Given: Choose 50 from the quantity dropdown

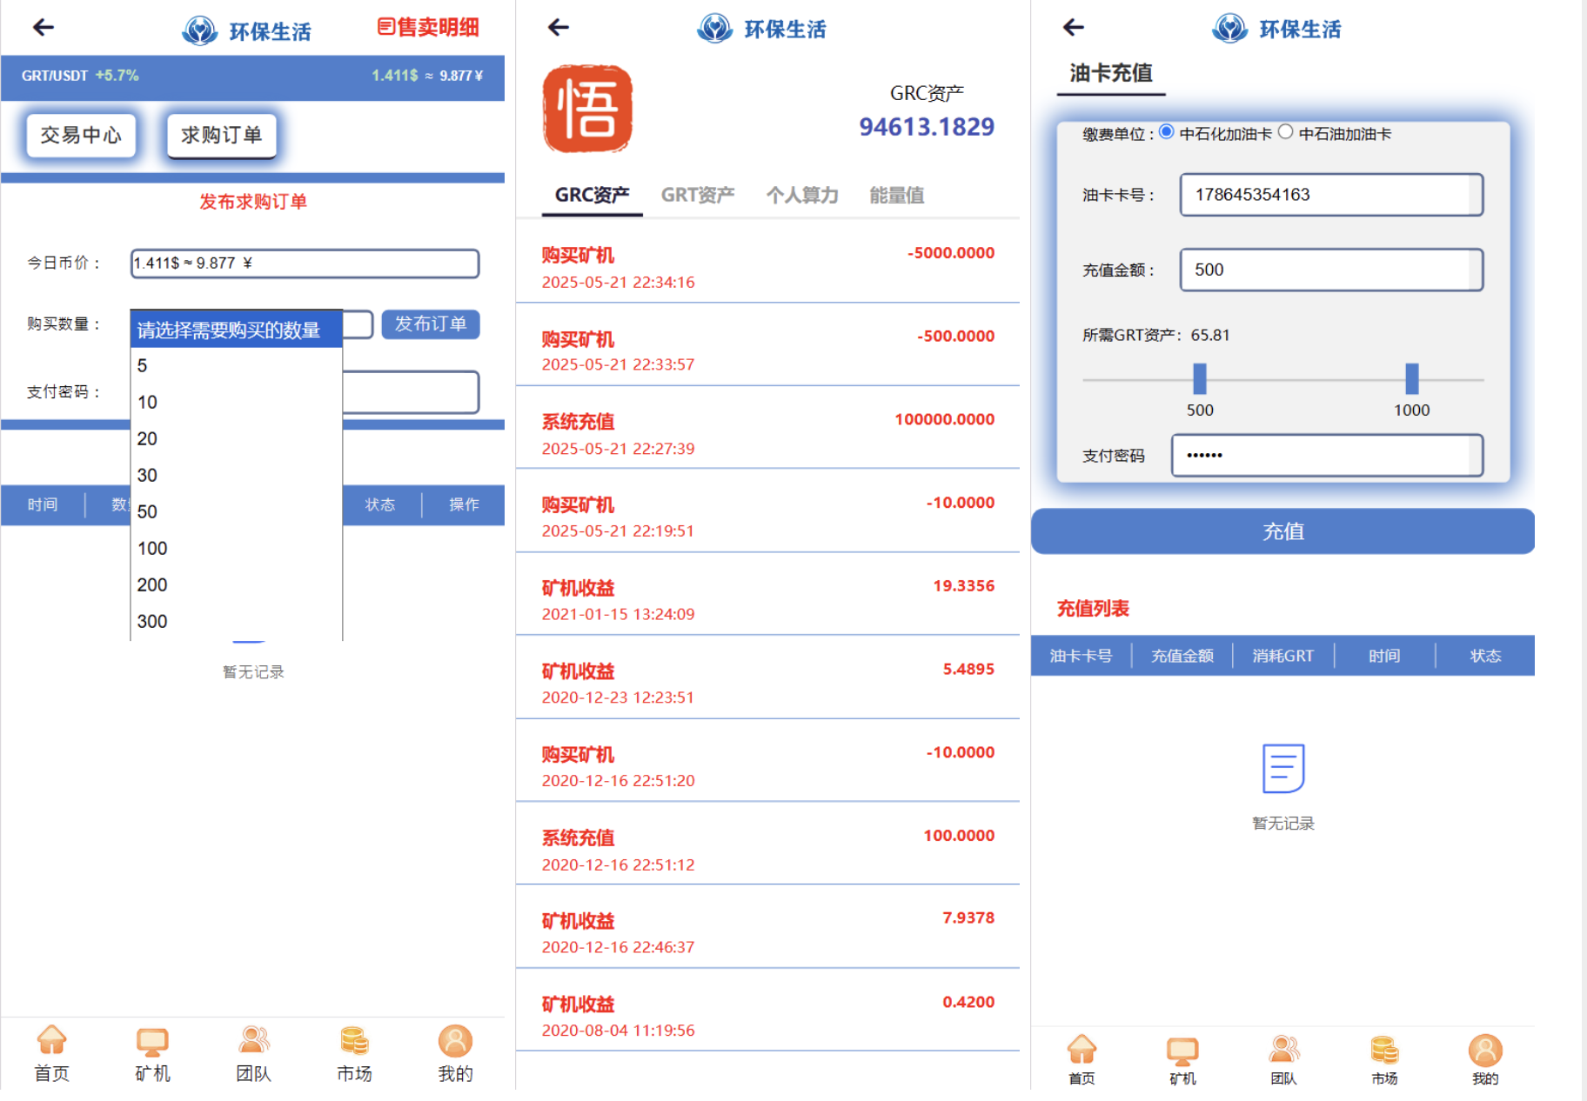Looking at the screenshot, I should [147, 511].
